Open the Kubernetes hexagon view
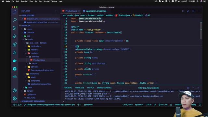Image resolution: width=208 pixels, height=117 pixels. pos(15,69)
